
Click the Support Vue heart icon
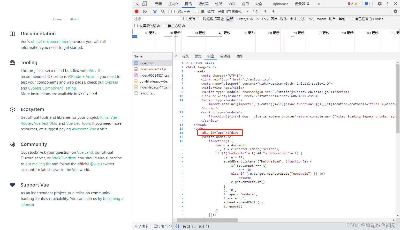[x=12, y=185]
